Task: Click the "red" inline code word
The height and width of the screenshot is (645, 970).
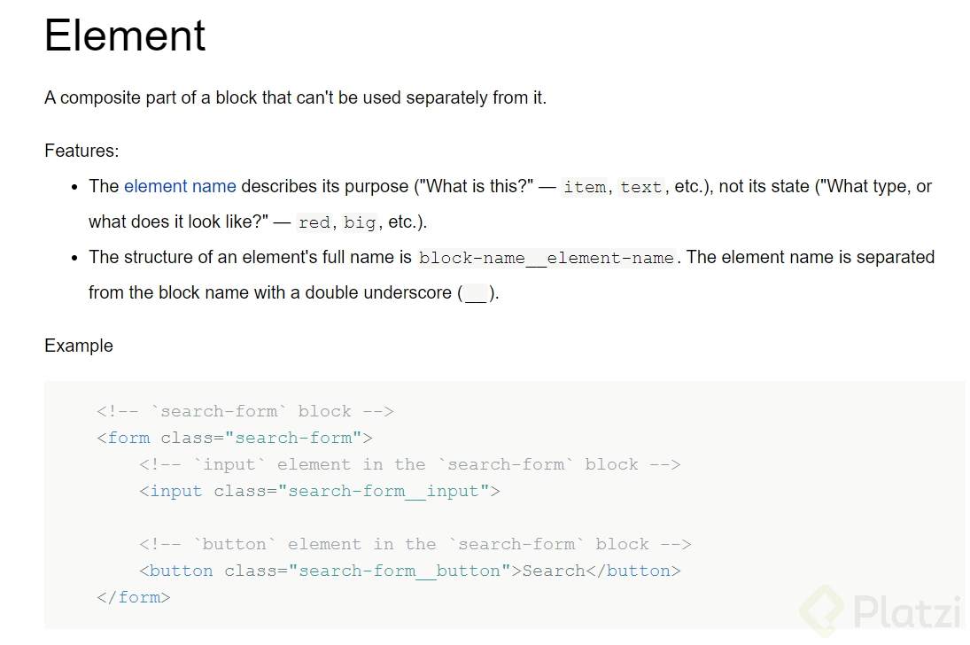Action: coord(314,223)
